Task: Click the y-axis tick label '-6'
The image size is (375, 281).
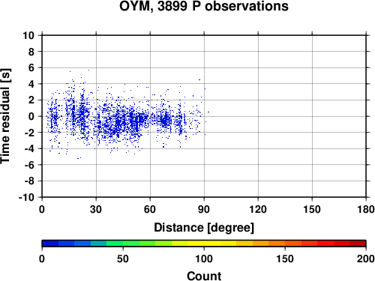Action: coord(29,165)
